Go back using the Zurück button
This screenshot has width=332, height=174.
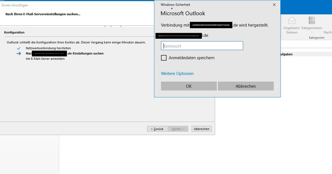(x=157, y=129)
